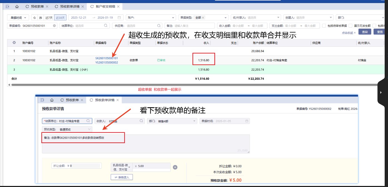Open table column settings gear icon
The width and height of the screenshot is (388, 187).
[14, 43]
